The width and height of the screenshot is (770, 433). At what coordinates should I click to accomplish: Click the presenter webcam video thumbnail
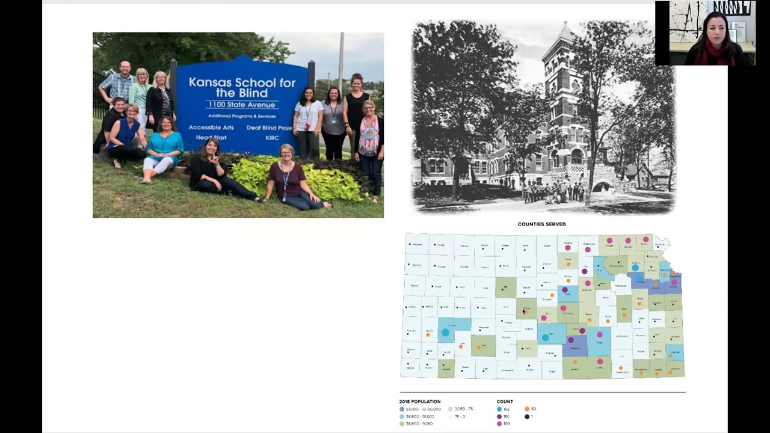click(x=704, y=33)
